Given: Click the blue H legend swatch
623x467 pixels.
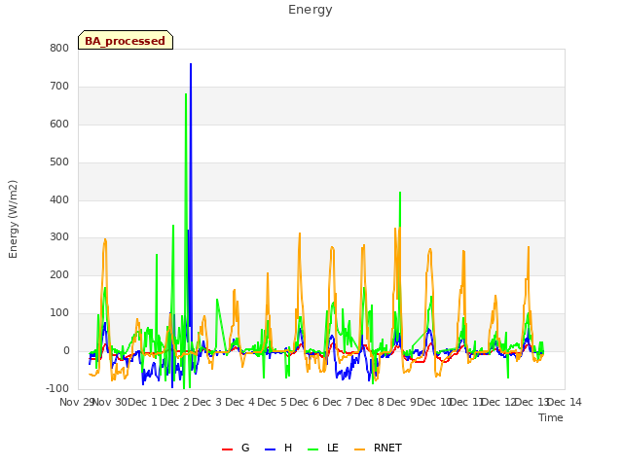Looking at the screenshot, I should click(x=270, y=449).
